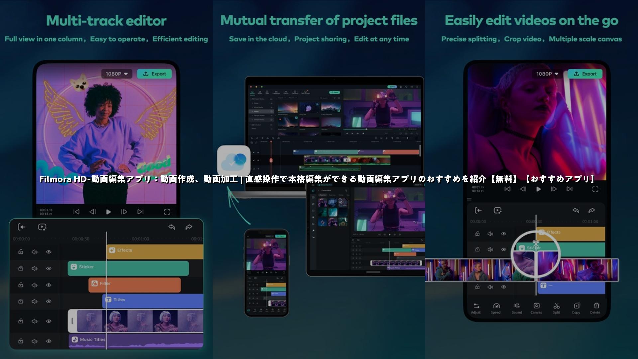The height and width of the screenshot is (359, 638).
Task: Click the cloud sync app icon
Action: click(x=234, y=161)
